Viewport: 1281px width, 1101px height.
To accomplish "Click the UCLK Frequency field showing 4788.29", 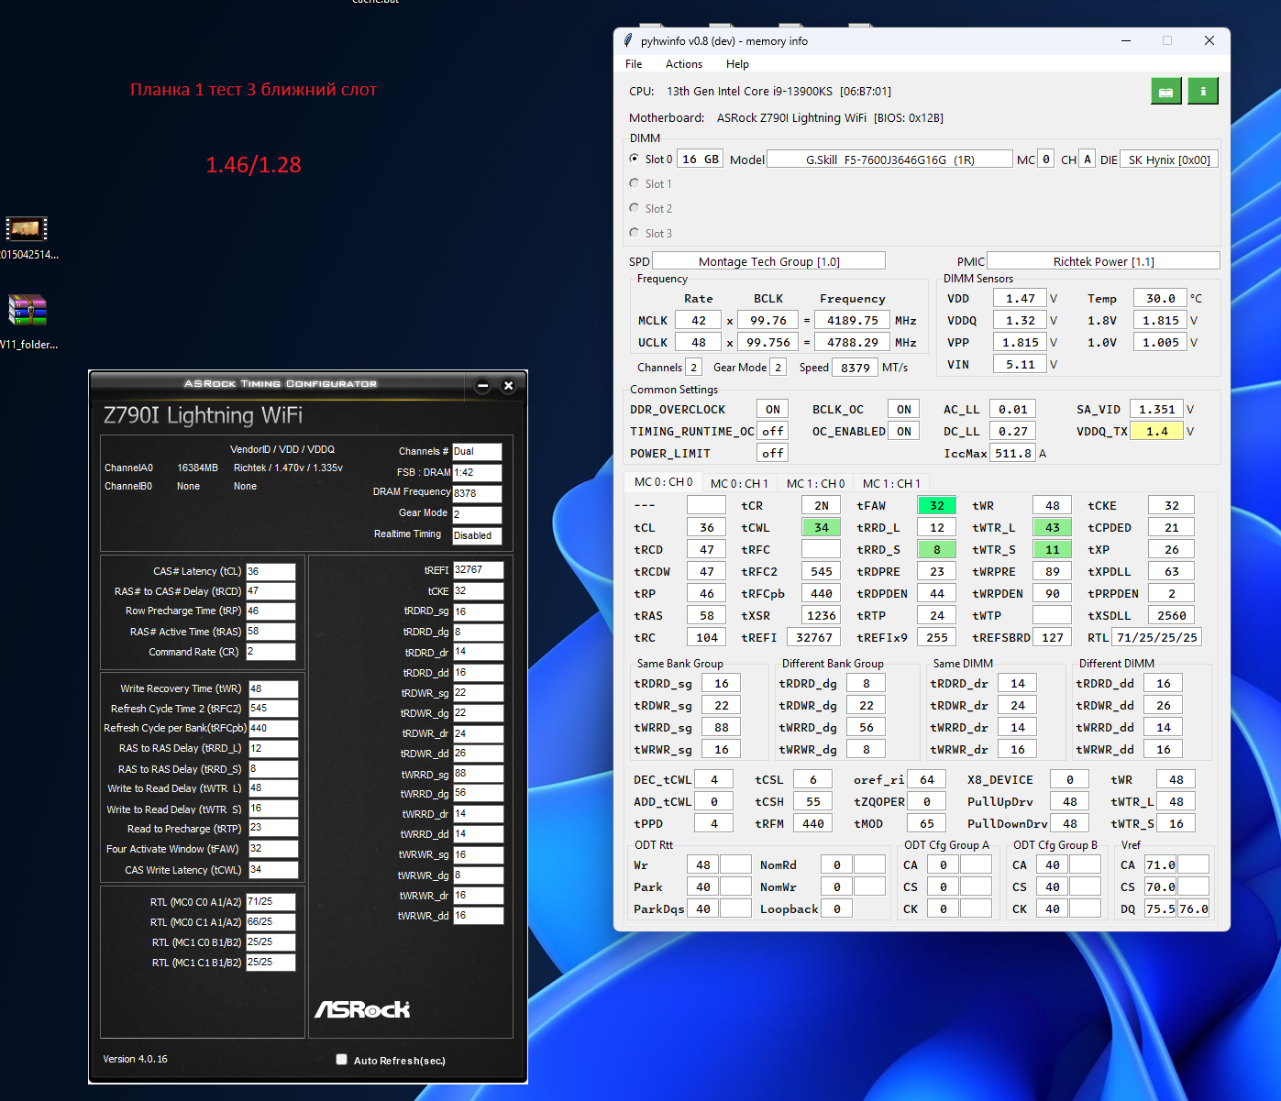I will 853,342.
